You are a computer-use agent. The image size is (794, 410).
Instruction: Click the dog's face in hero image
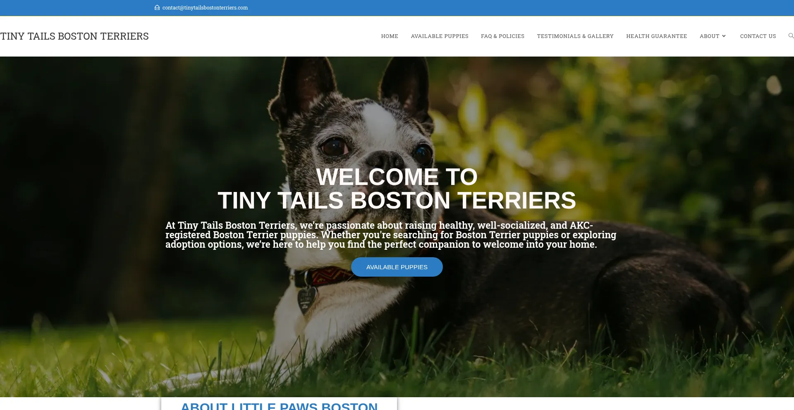click(372, 140)
